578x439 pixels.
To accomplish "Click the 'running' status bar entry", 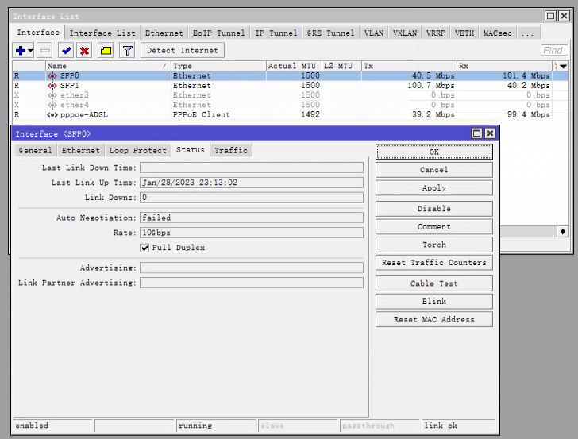I will tap(216, 426).
